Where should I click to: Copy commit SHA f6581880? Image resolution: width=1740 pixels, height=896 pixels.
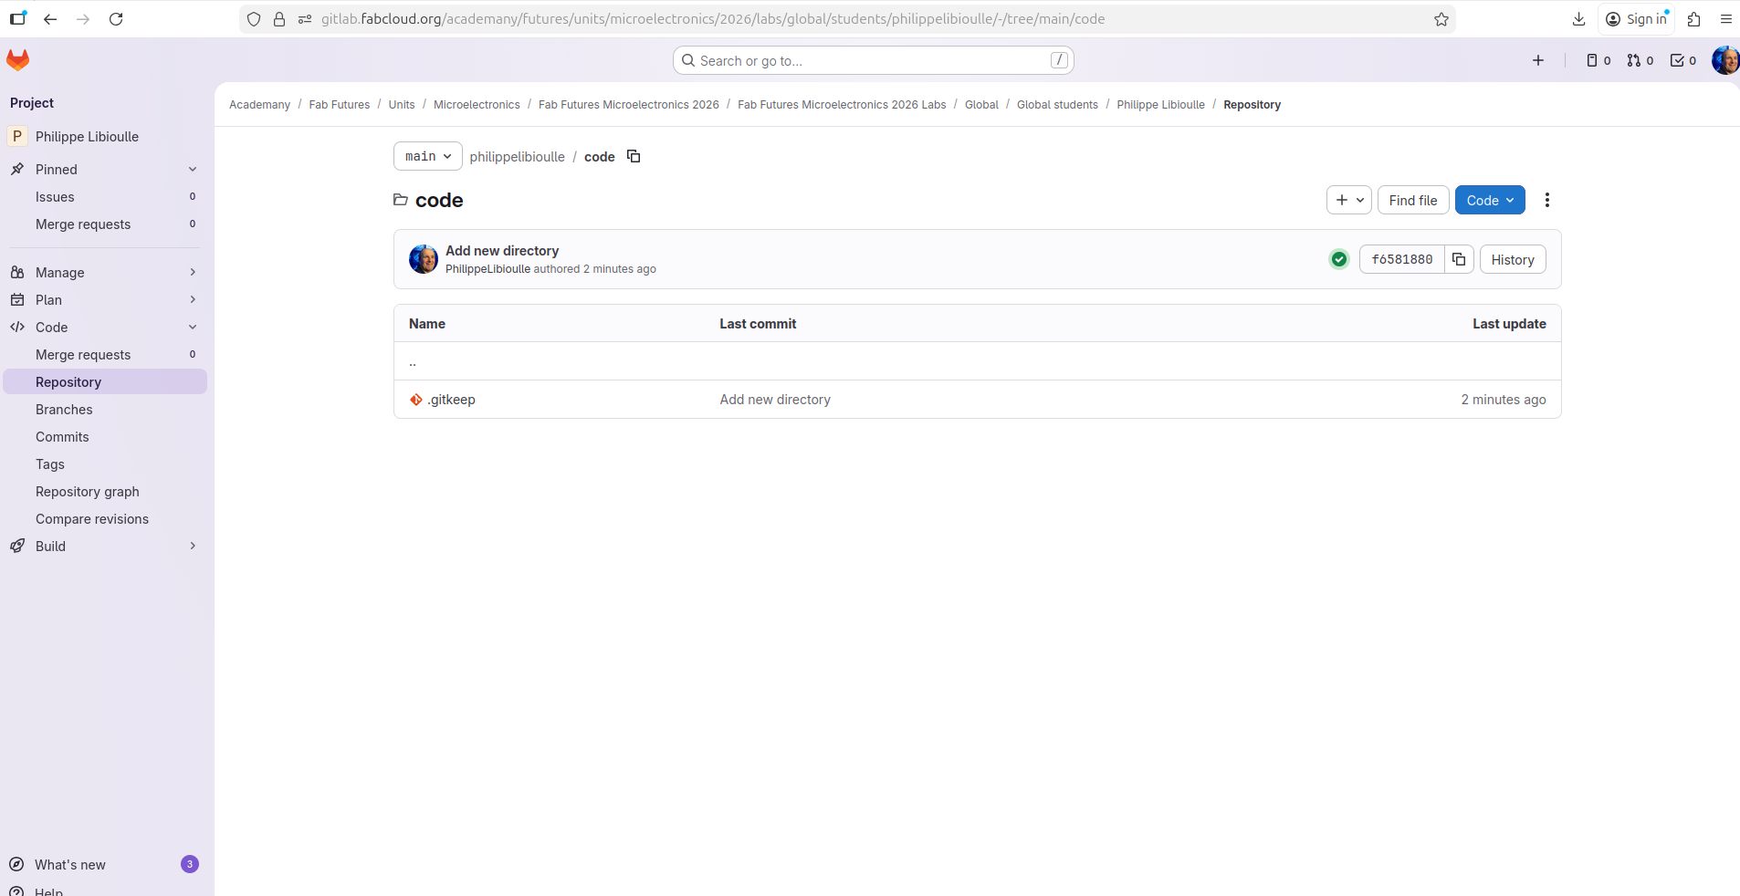[1459, 259]
